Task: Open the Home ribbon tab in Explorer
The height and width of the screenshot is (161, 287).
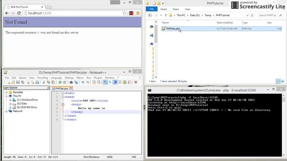Action: click(163, 9)
